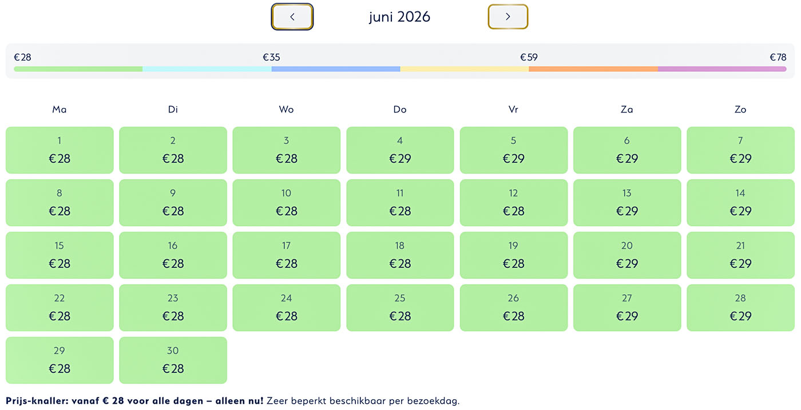Select Friday June 19 date

[x=513, y=255]
